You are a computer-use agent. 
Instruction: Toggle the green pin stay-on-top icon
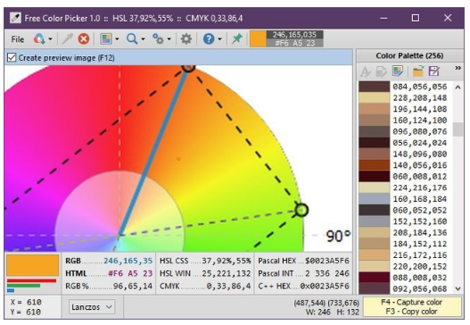(x=237, y=38)
